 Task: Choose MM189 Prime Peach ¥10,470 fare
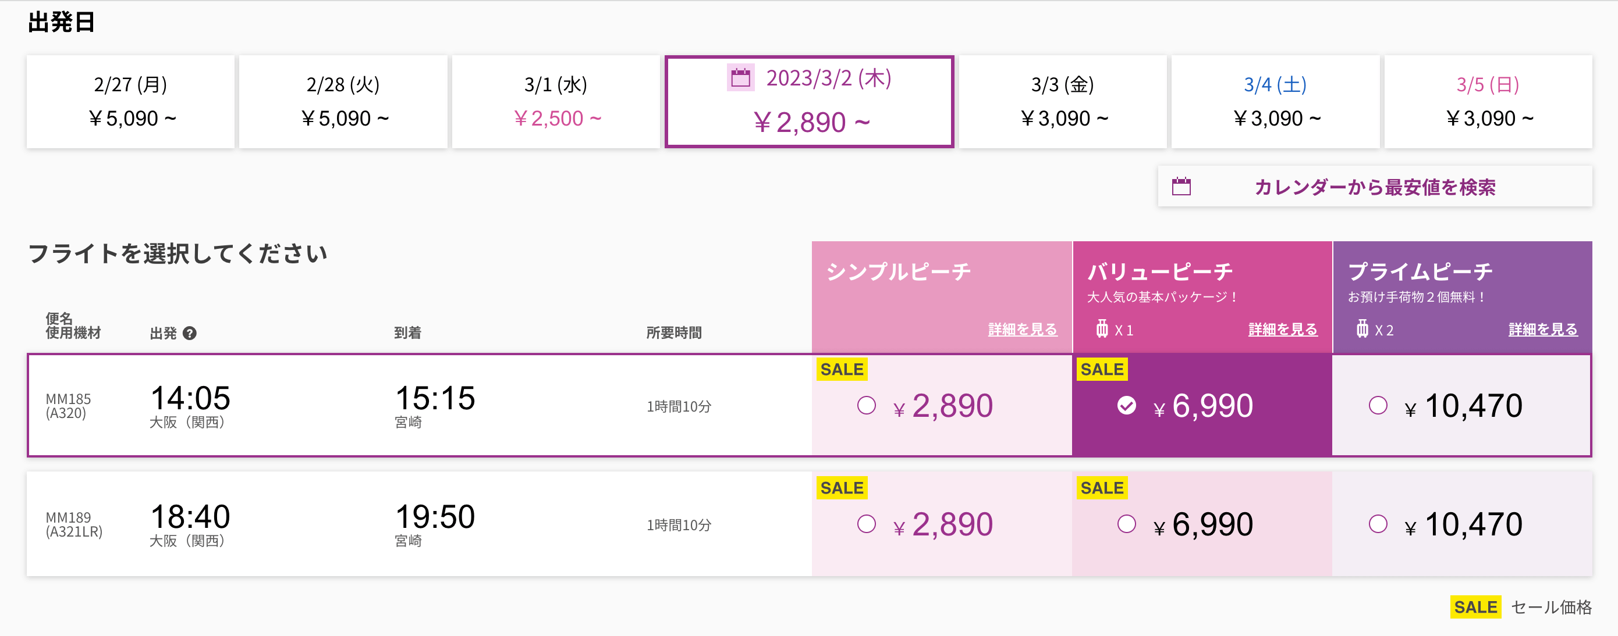pyautogui.click(x=1378, y=524)
